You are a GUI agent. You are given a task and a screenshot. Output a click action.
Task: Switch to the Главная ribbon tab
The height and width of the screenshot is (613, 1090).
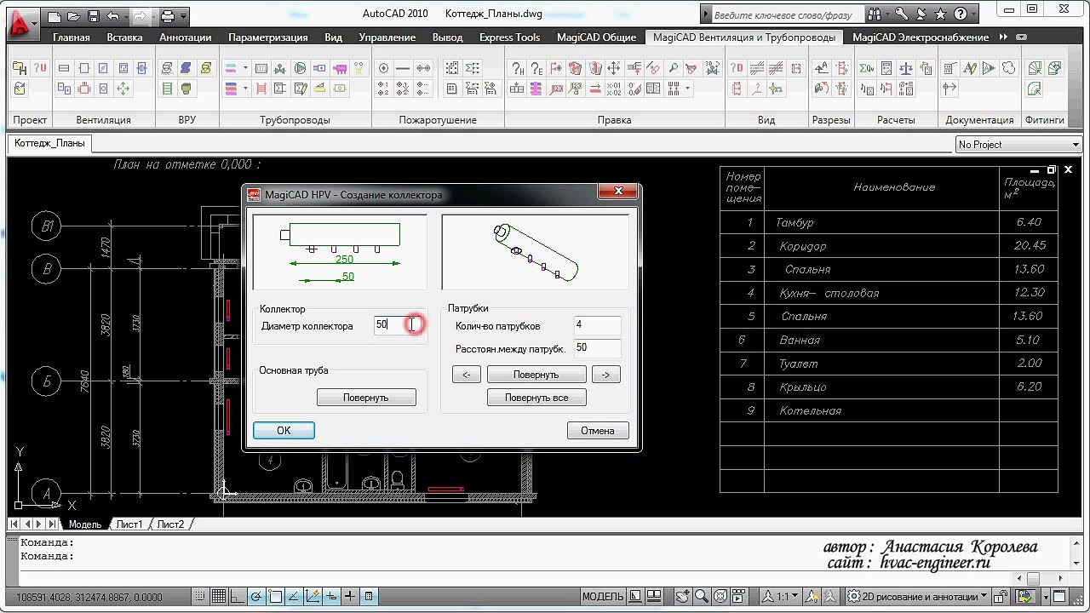(x=71, y=37)
